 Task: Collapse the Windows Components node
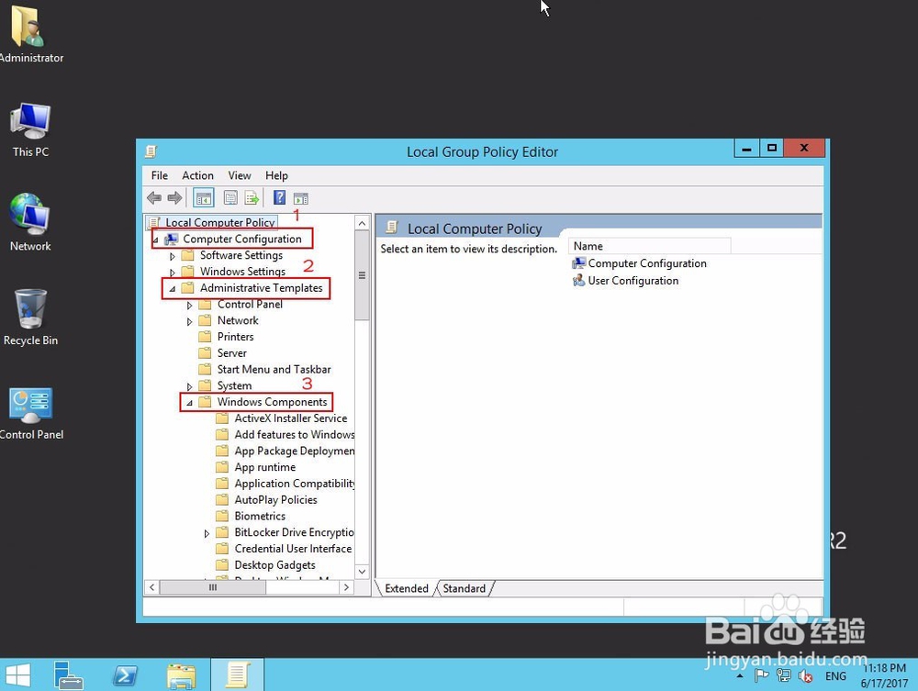click(x=189, y=403)
